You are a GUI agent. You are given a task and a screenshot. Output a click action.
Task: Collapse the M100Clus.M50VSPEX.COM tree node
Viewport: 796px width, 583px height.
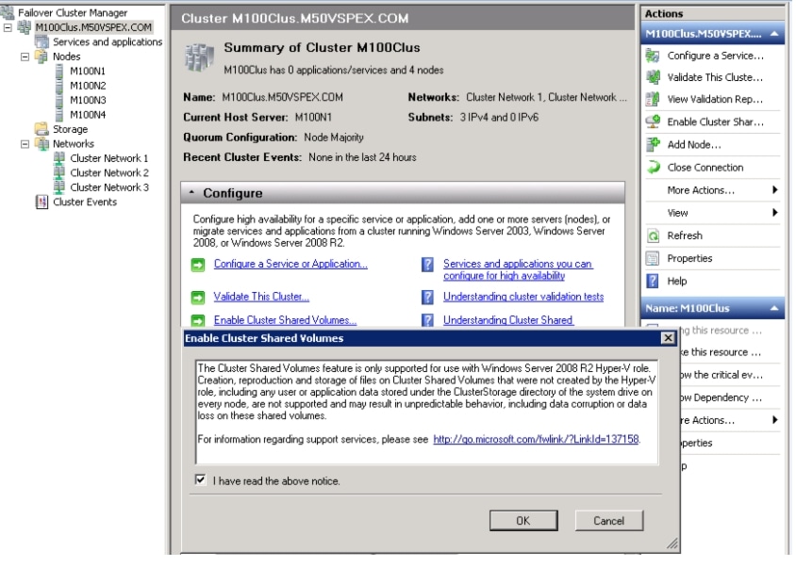[8, 27]
